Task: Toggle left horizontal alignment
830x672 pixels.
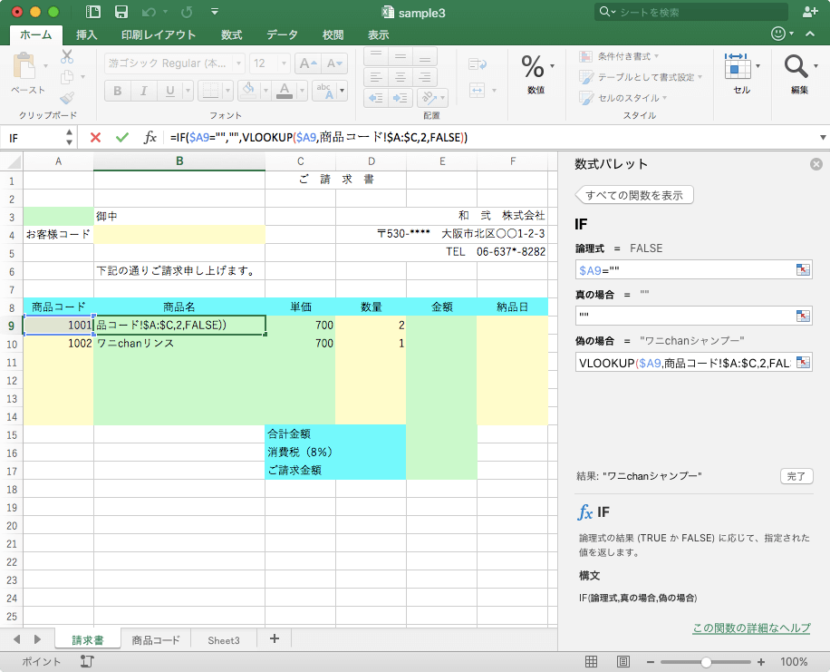Action: pos(376,77)
